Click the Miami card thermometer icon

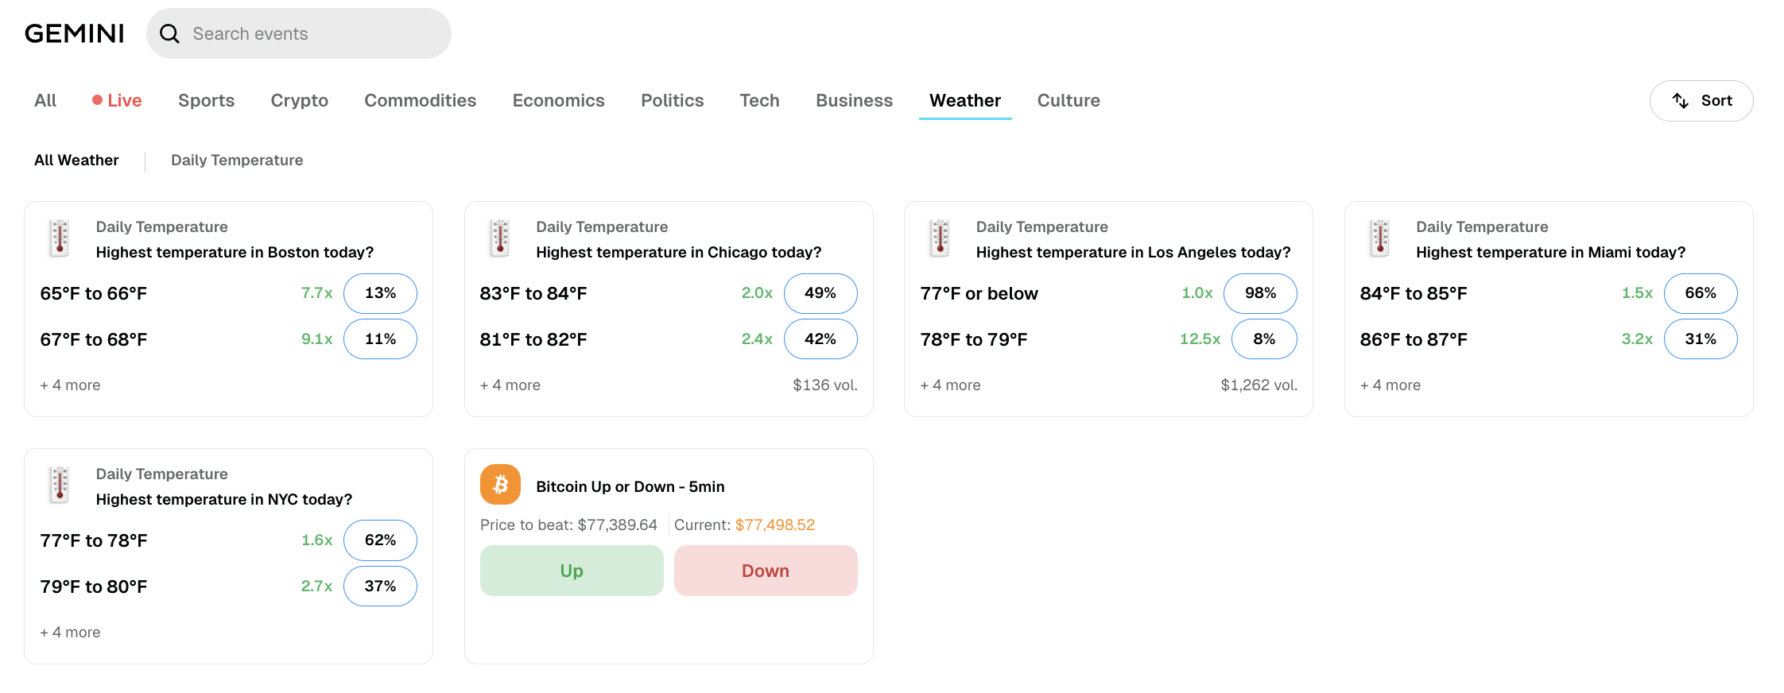[1380, 238]
